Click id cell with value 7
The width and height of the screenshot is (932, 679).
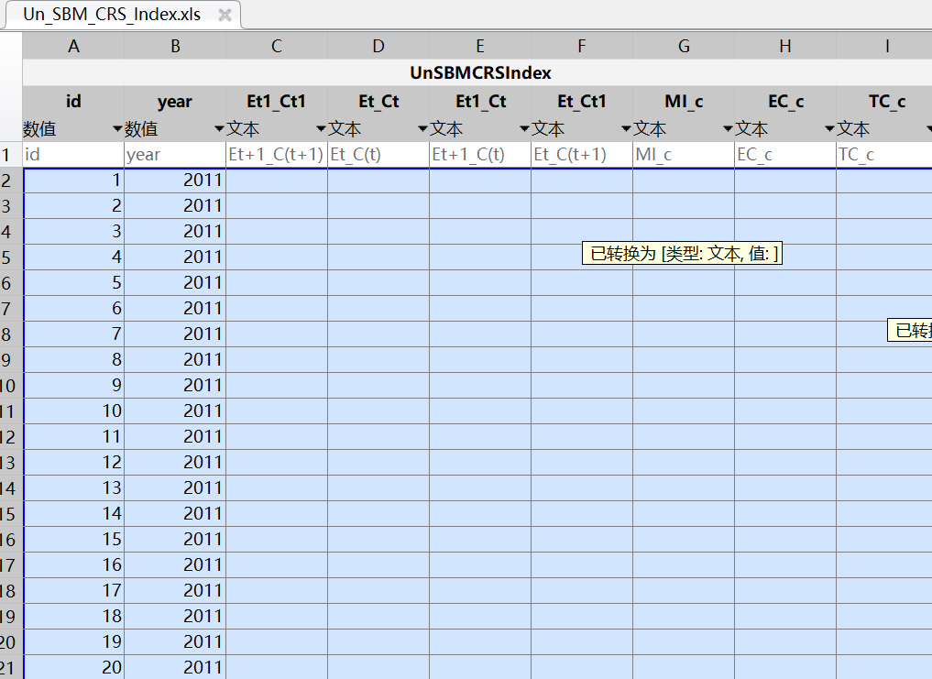click(73, 334)
